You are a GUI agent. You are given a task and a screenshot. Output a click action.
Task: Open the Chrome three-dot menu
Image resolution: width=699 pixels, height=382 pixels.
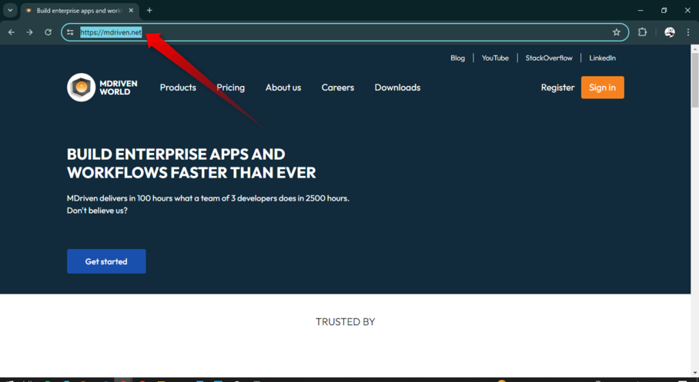pyautogui.click(x=688, y=32)
